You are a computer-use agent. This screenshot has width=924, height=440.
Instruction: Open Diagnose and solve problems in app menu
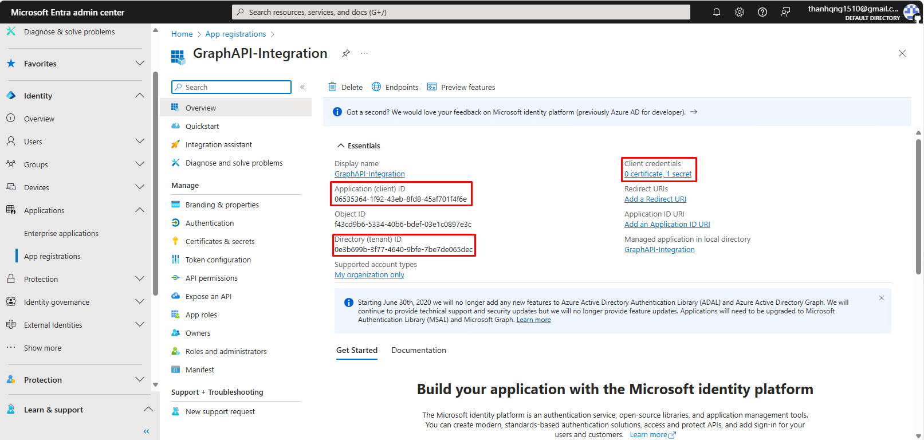click(x=235, y=163)
